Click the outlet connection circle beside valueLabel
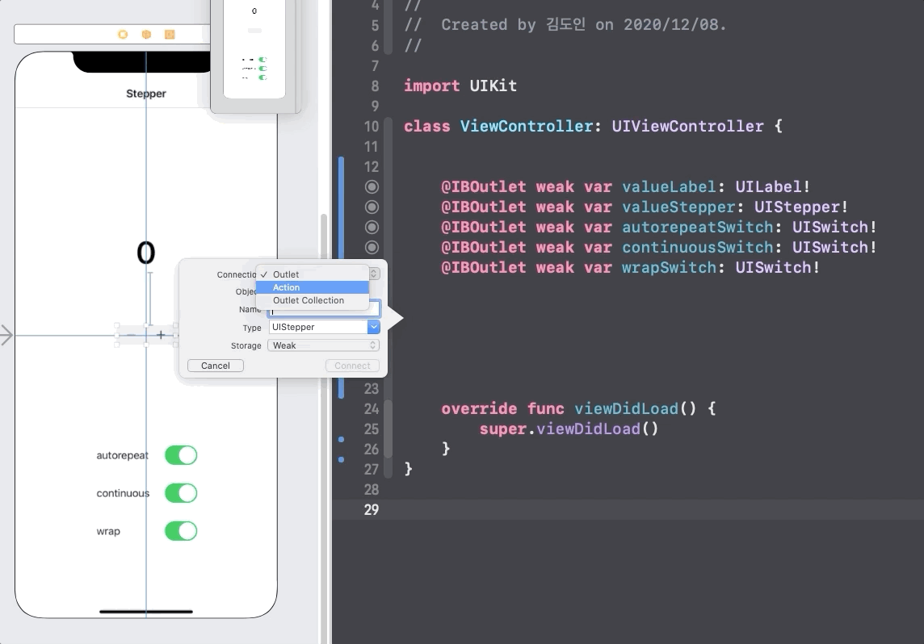Viewport: 924px width, 644px height. tap(372, 187)
